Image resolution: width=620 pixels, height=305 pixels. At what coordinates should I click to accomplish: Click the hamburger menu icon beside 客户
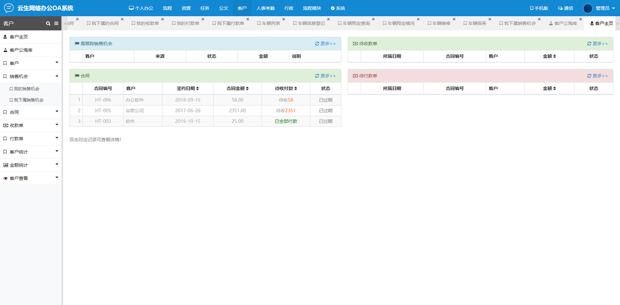point(56,24)
